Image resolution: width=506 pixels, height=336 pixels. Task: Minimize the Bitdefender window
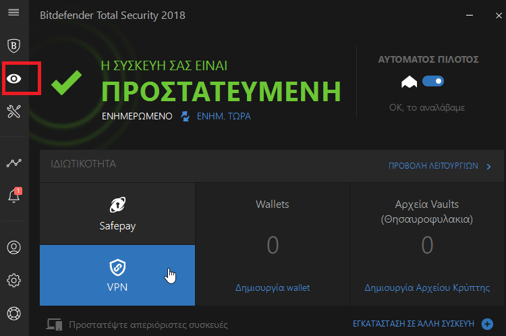[x=470, y=15]
